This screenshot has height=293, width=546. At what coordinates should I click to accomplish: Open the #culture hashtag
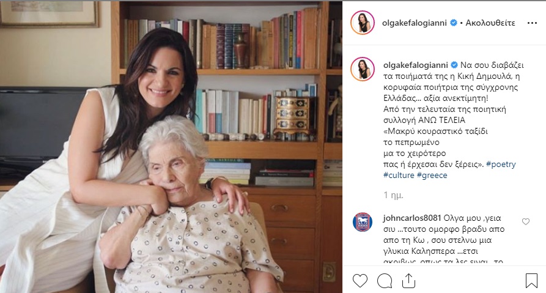[399, 175]
